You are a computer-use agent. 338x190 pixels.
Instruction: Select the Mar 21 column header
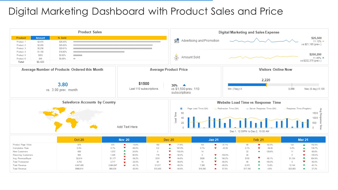(x=303, y=140)
